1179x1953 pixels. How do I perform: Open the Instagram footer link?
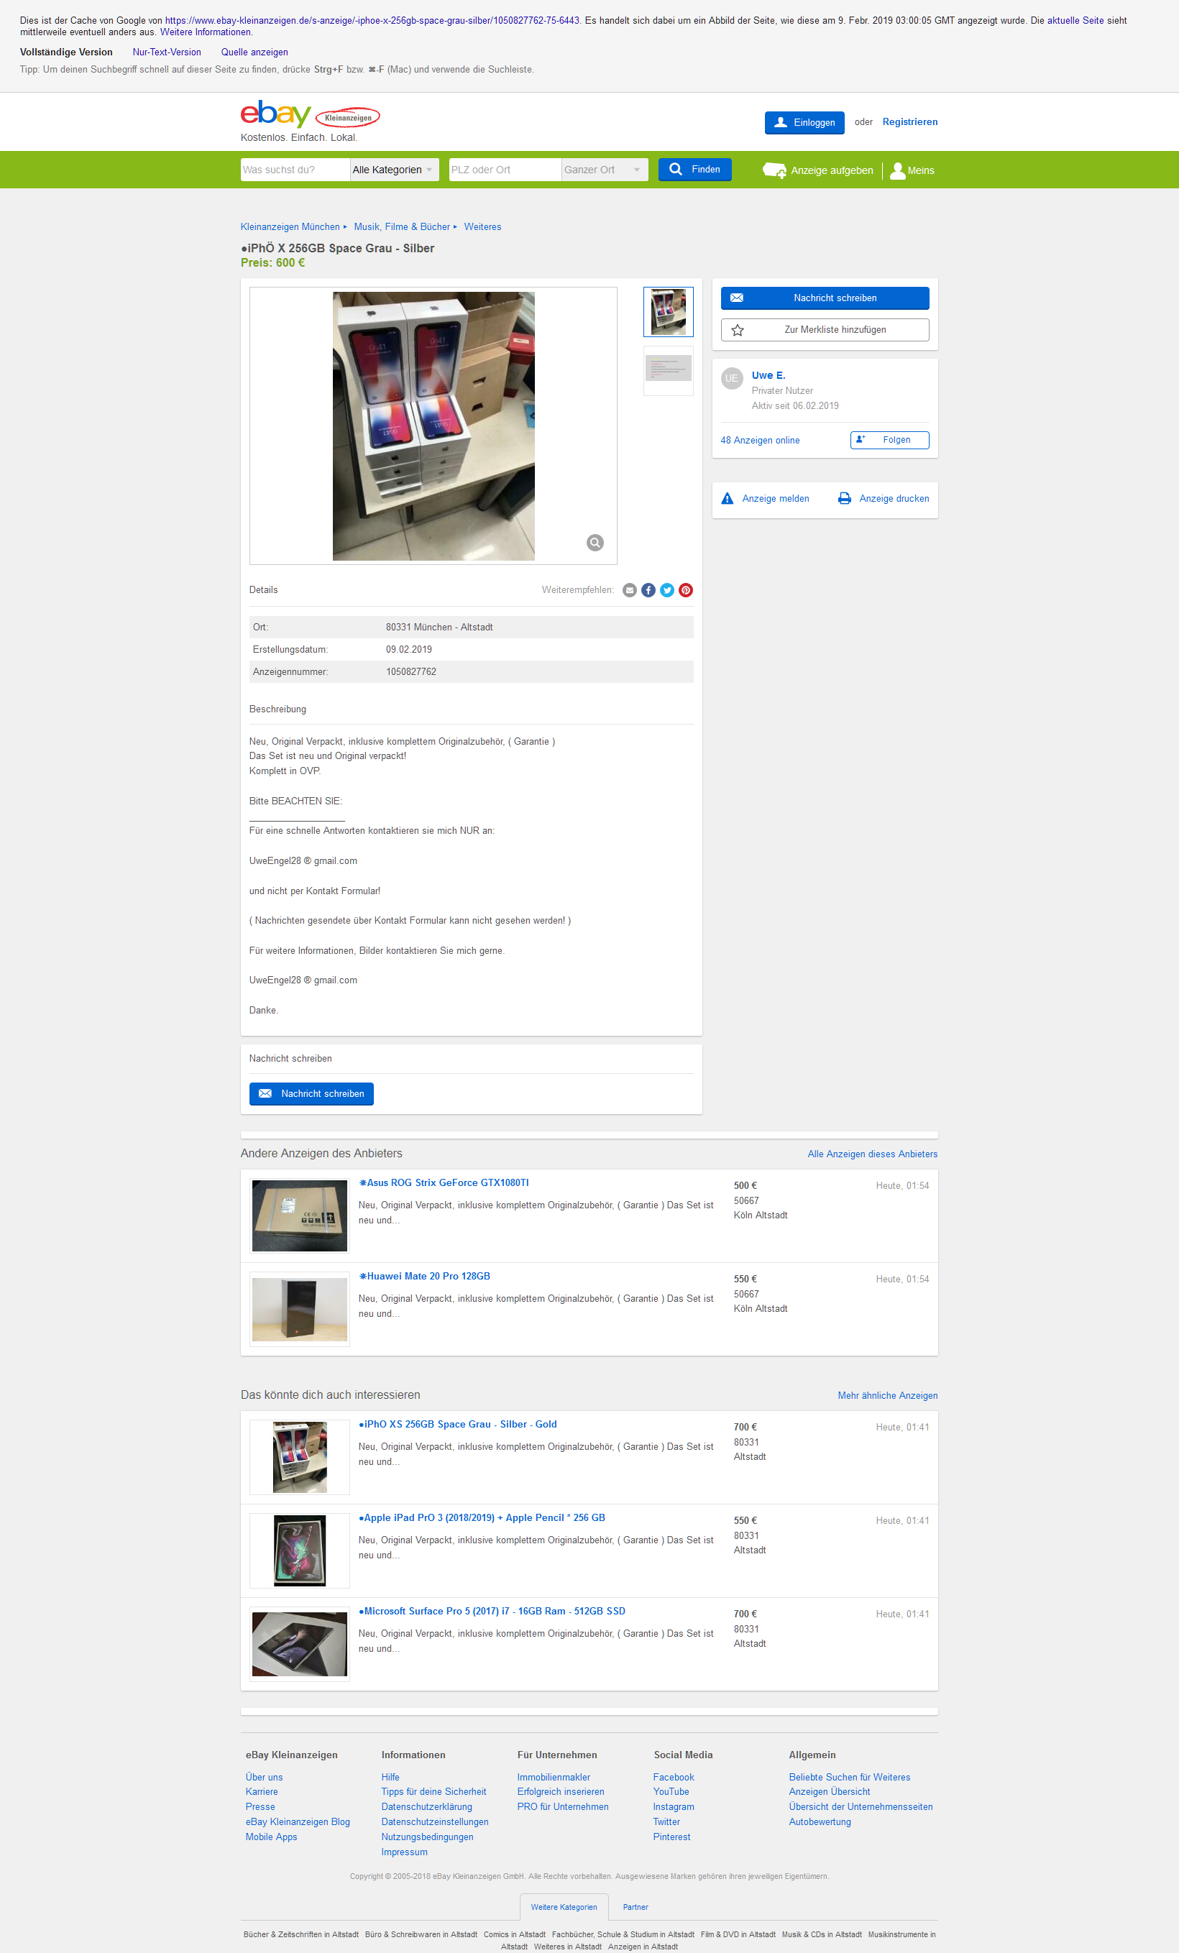point(673,1807)
